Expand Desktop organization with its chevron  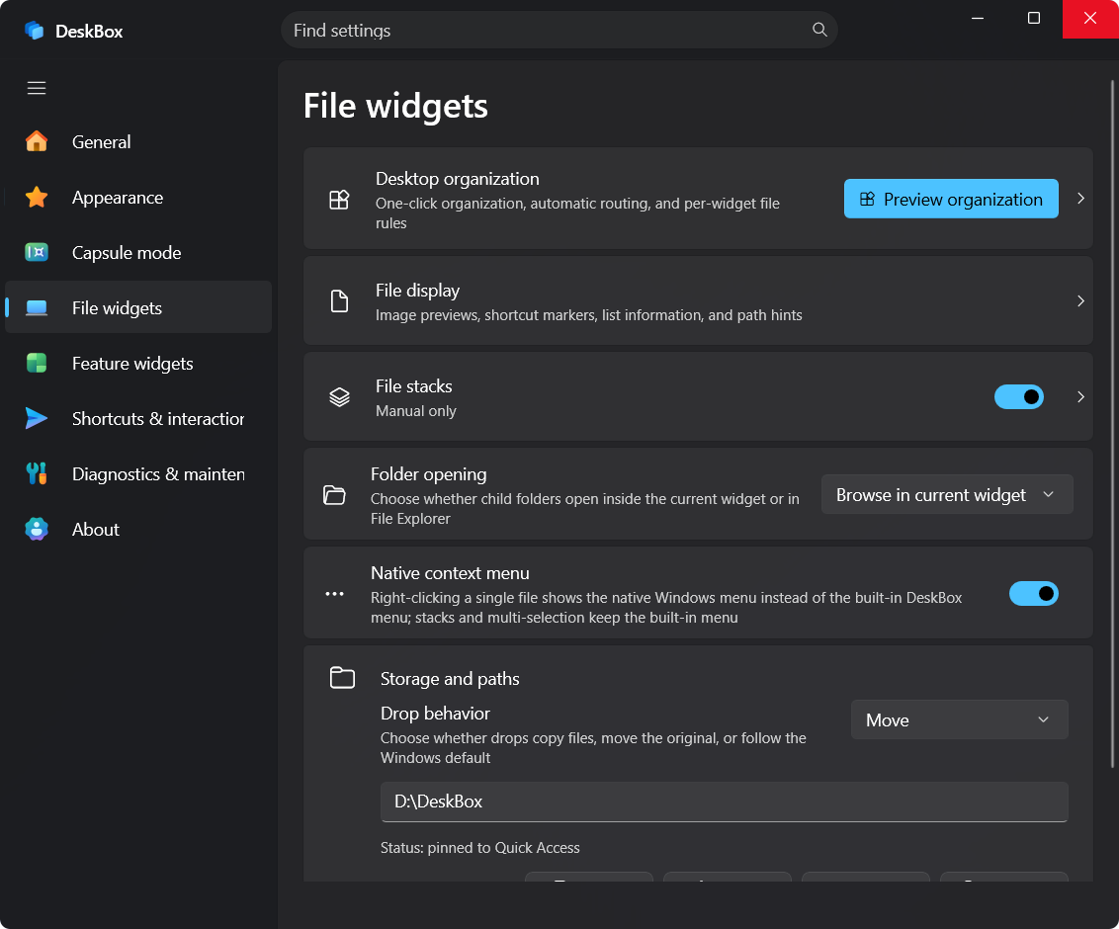point(1080,199)
